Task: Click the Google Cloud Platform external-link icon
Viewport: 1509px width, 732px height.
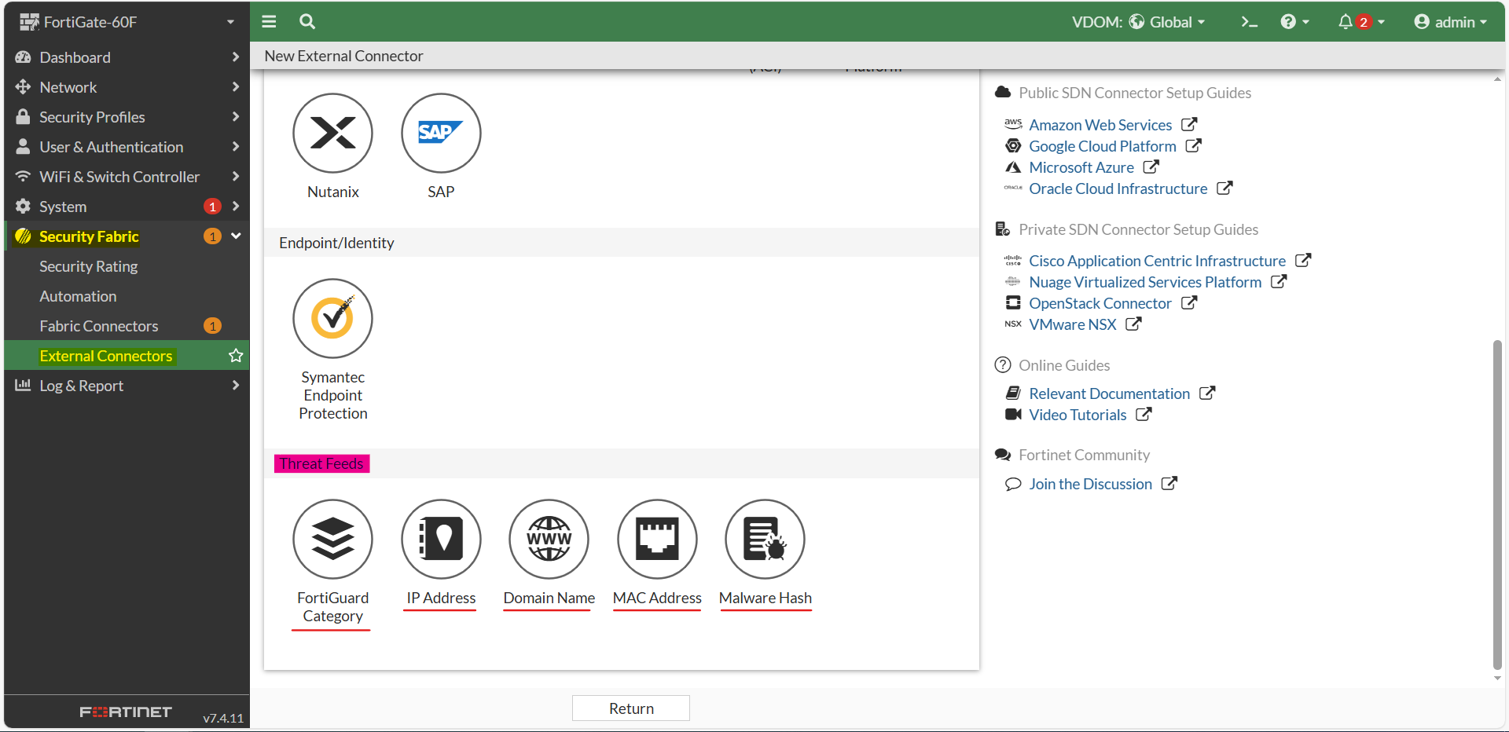Action: click(1194, 145)
